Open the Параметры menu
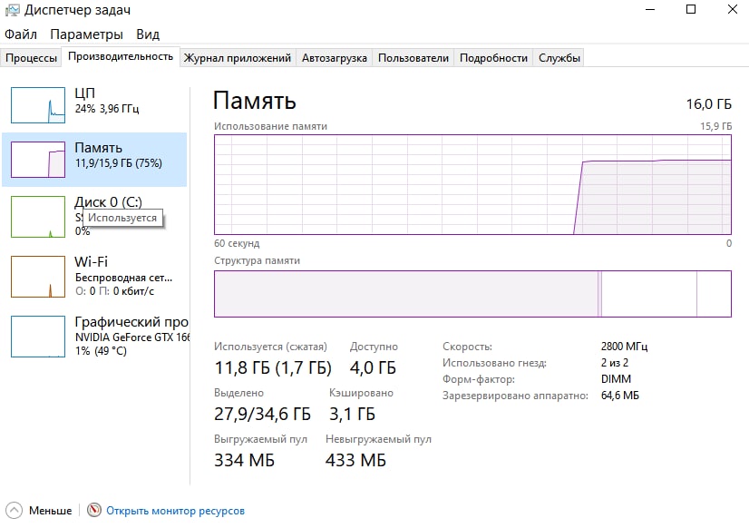Image resolution: width=749 pixels, height=528 pixels. [86, 34]
